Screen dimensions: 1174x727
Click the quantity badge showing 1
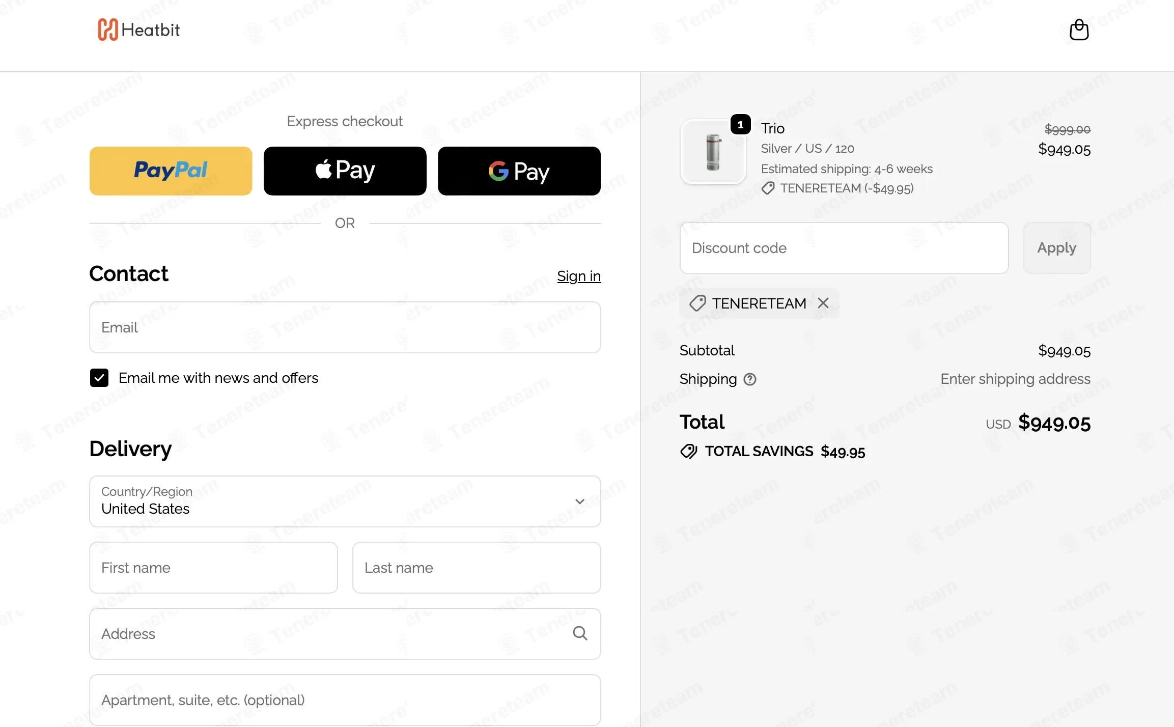740,124
